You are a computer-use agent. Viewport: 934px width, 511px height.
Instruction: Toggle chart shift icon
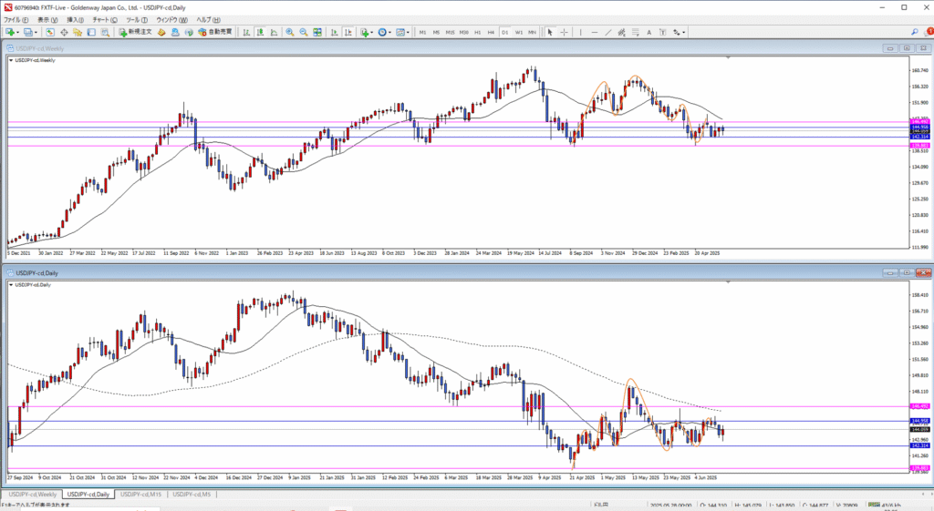pos(348,32)
